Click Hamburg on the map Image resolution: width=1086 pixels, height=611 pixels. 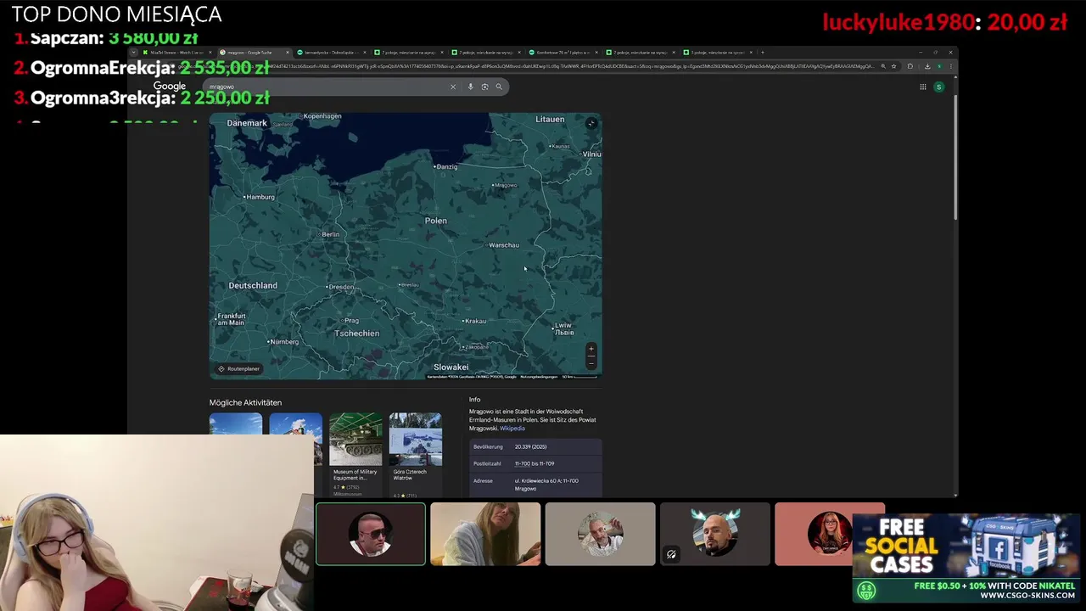click(260, 197)
